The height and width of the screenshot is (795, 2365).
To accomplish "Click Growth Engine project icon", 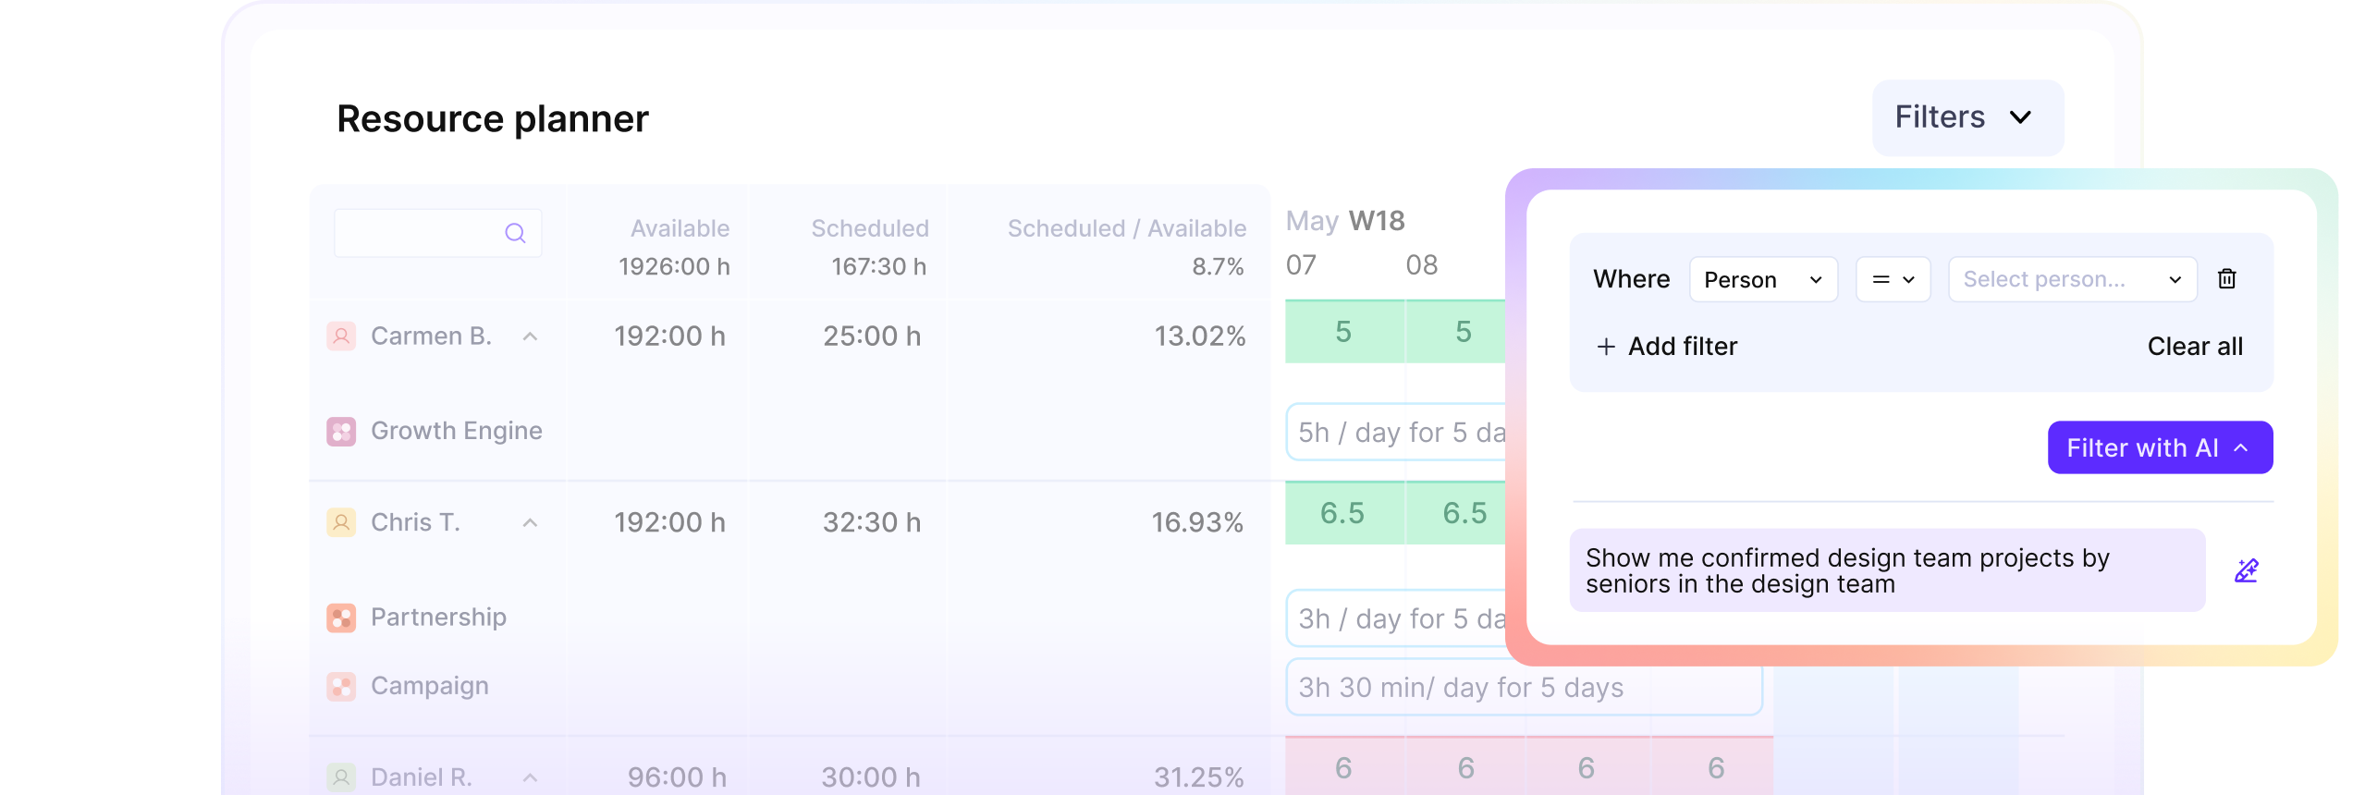I will pyautogui.click(x=341, y=431).
